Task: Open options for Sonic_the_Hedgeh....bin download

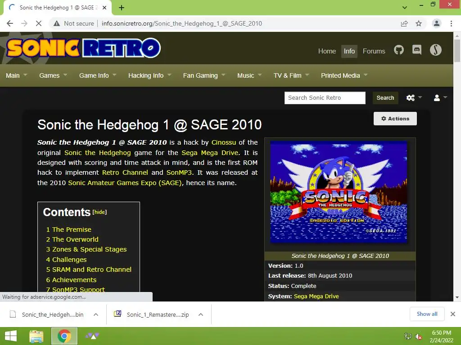Action: (96, 314)
